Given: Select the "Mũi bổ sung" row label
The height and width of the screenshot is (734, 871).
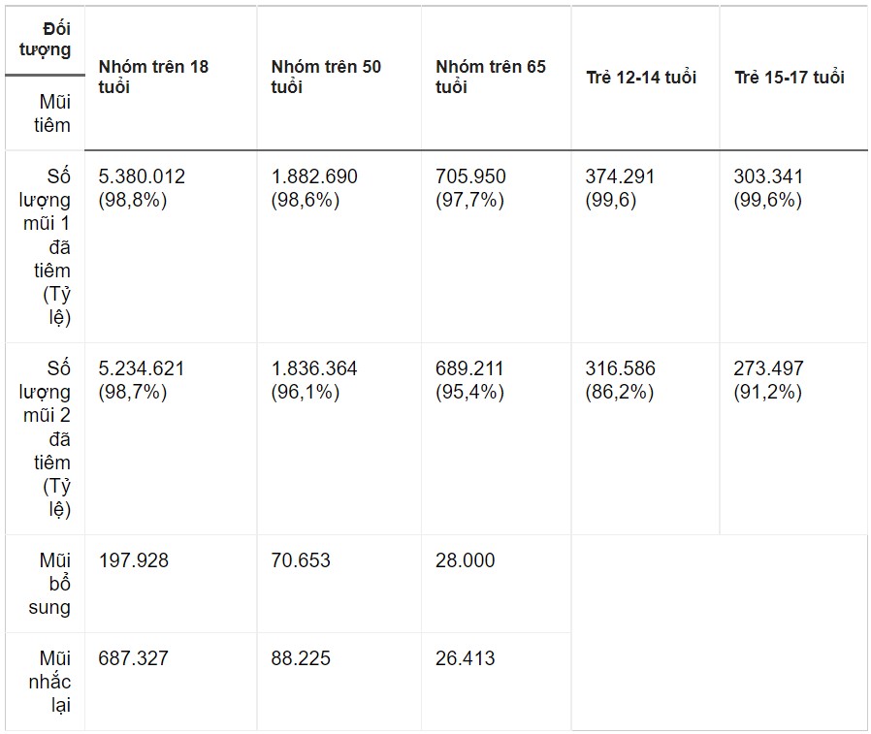Looking at the screenshot, I should tap(54, 584).
